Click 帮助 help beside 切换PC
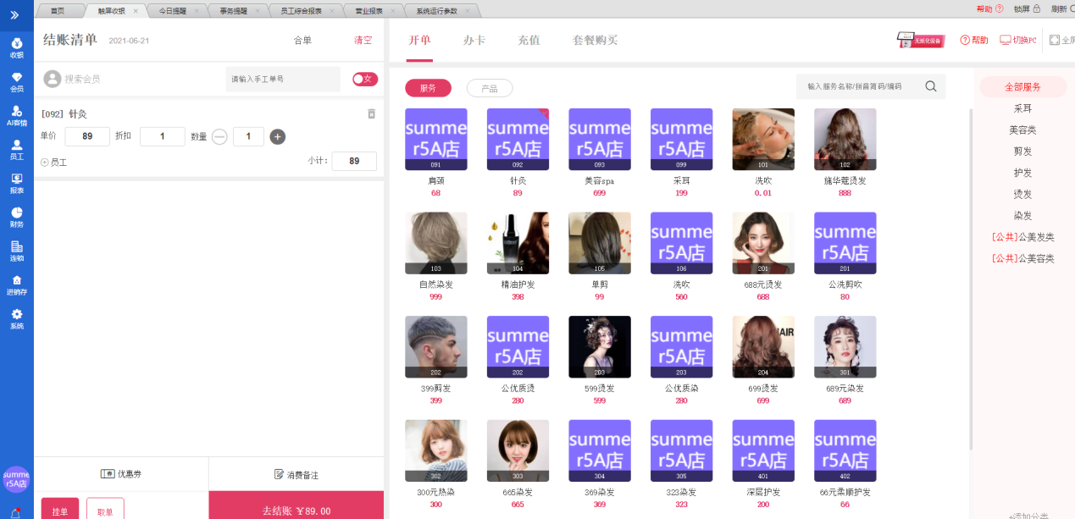Viewport: 1075px width, 519px height. click(x=974, y=40)
